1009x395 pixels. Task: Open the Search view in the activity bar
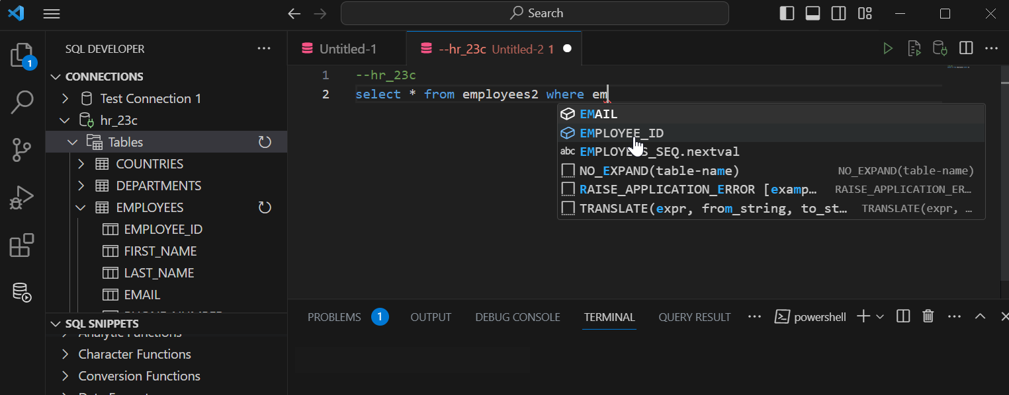click(x=22, y=102)
